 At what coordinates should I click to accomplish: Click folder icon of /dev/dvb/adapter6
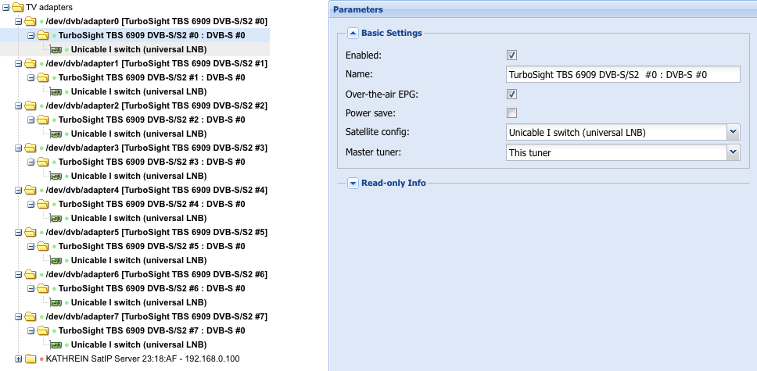click(x=30, y=274)
